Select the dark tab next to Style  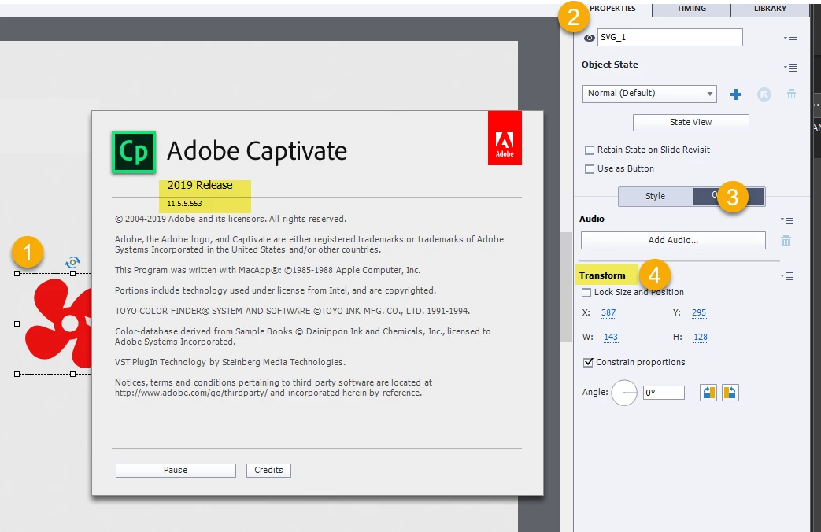click(x=729, y=196)
